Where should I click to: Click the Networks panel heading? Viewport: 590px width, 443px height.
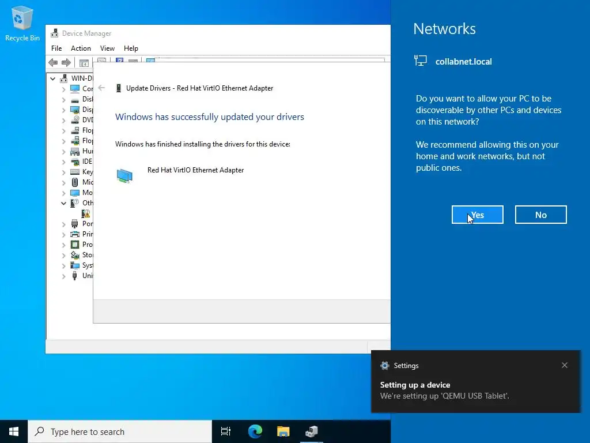(444, 29)
